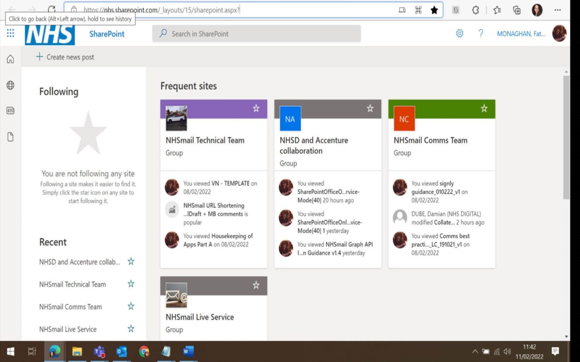Click the Search in SharePoint box
This screenshot has height=362, width=580.
[256, 33]
